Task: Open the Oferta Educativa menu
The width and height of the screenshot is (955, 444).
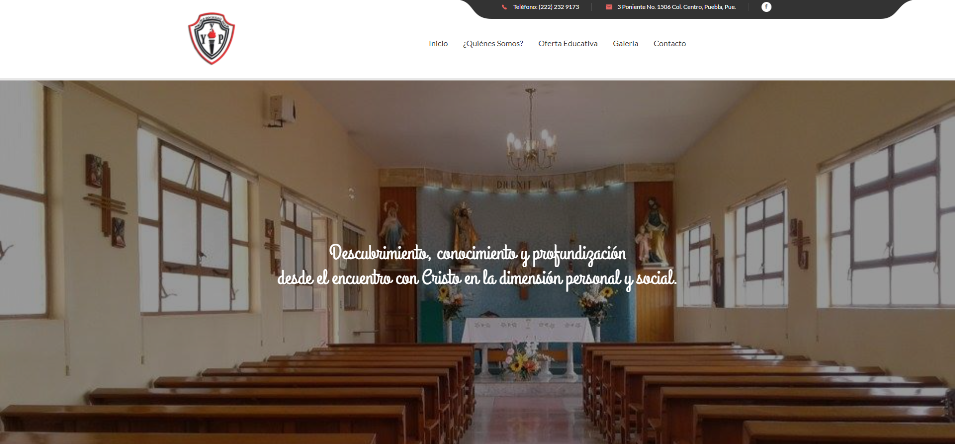Action: pos(568,44)
